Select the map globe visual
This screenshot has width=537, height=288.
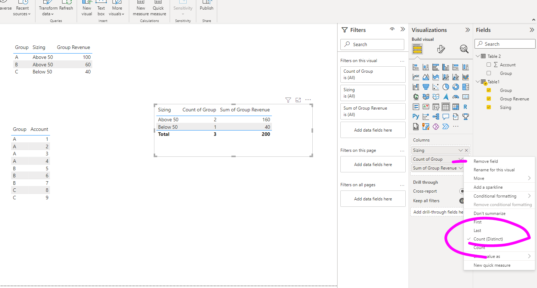pos(416,97)
